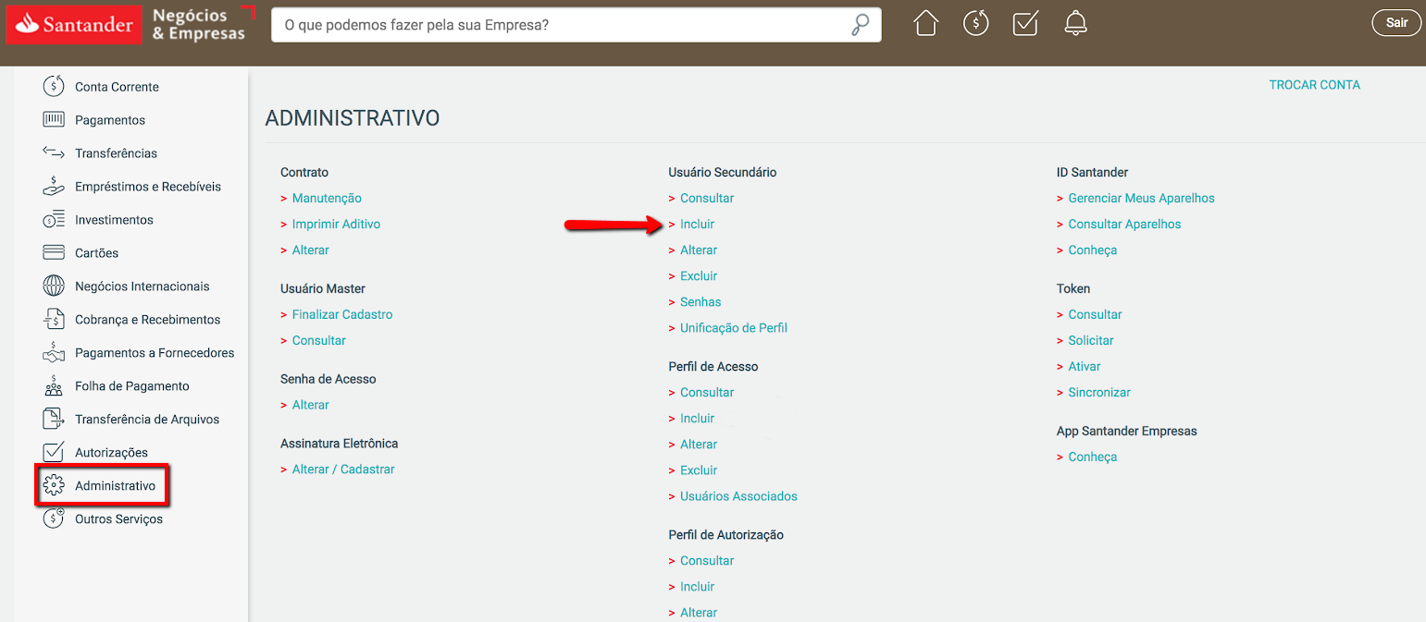Click Senhas under Usuário Secundário
The image size is (1426, 622).
tap(701, 301)
